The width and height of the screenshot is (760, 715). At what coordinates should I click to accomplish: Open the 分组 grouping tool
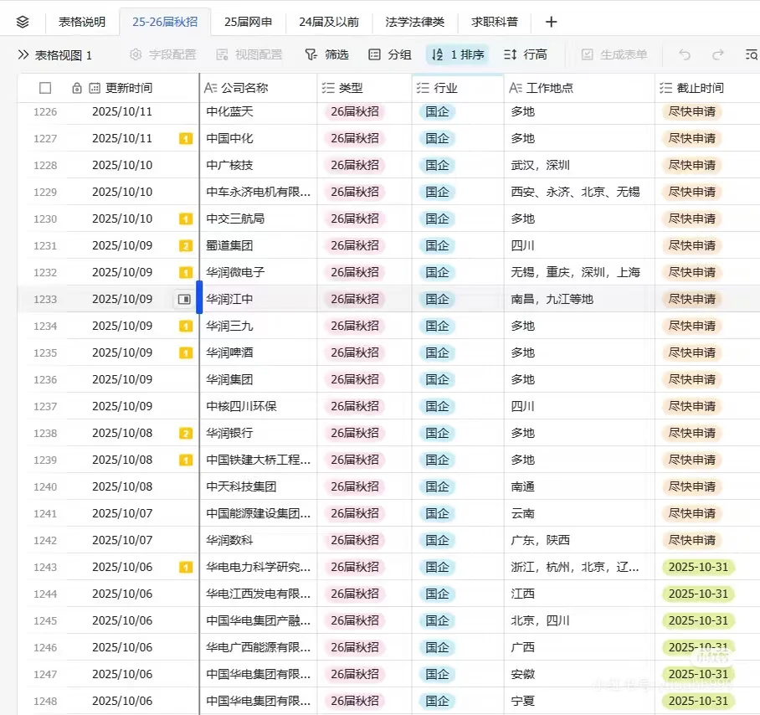[390, 54]
